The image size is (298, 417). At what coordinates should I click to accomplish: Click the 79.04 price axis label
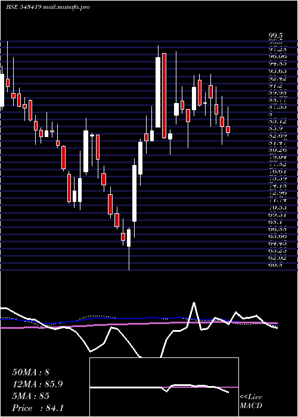(x=278, y=157)
